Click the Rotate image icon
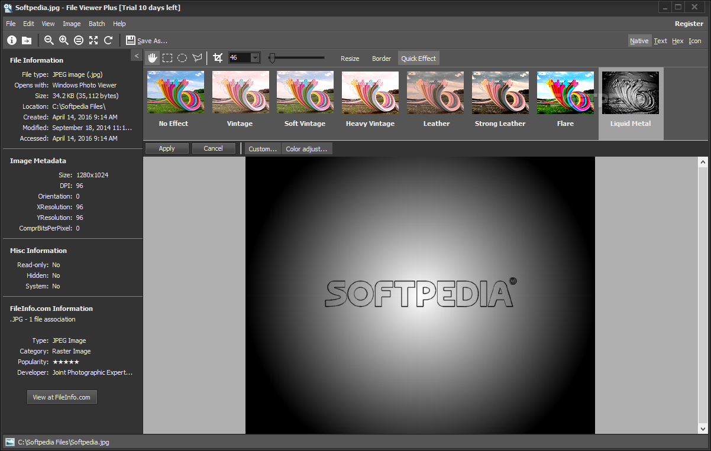 (108, 40)
